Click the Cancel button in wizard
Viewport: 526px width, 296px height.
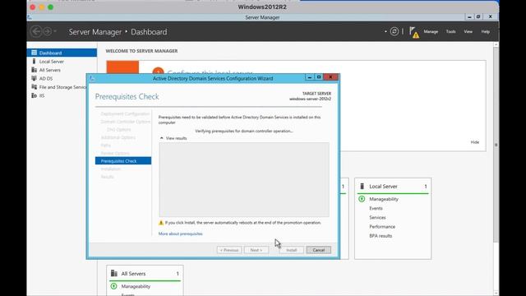click(x=318, y=250)
